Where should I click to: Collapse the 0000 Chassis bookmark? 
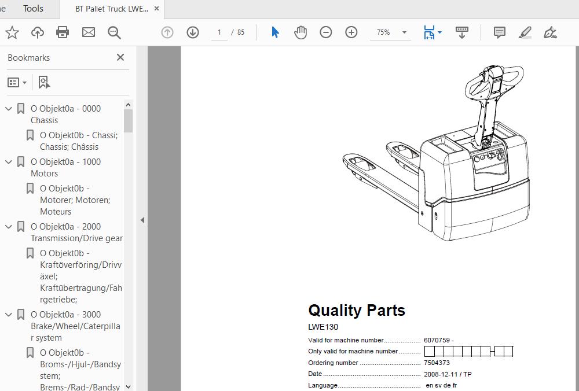coord(9,109)
